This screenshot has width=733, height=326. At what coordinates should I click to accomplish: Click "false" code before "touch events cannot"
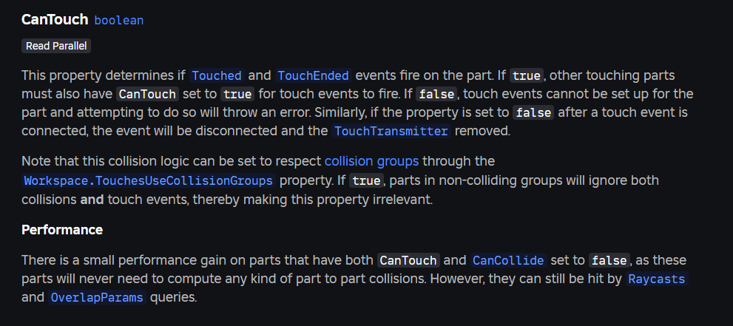tap(436, 95)
